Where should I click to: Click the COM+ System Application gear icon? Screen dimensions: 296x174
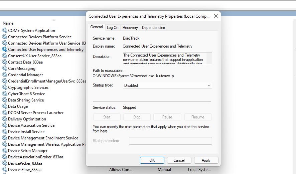(x=4, y=31)
